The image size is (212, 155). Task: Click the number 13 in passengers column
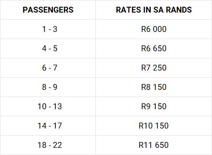[x=58, y=106]
